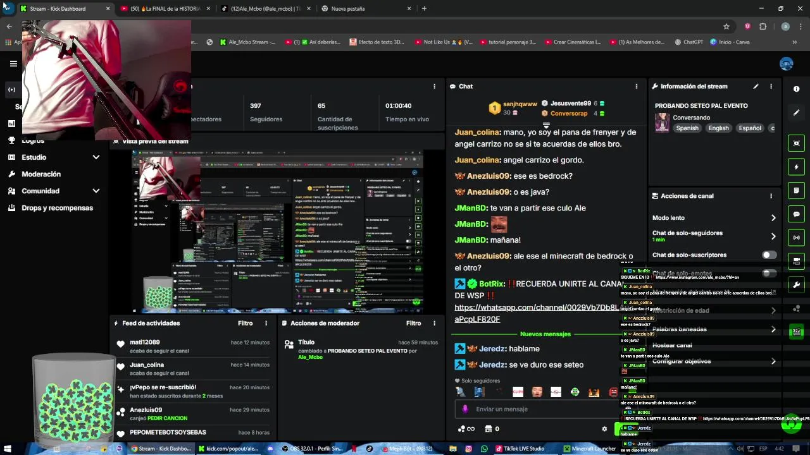This screenshot has height=455, width=810.
Task: Click the user avatar at top right
Action: pyautogui.click(x=787, y=64)
